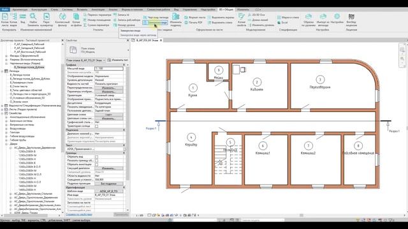This screenshot has width=408, height=229.
Task: Switch to the Архитектура ribbon tab
Action: tap(20, 10)
